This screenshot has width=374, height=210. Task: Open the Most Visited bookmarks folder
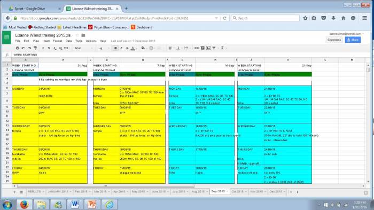tap(15, 27)
